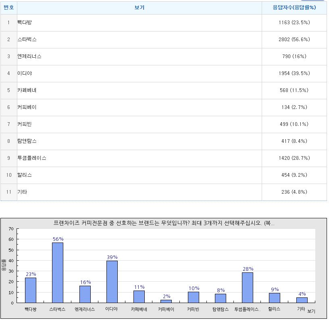This screenshot has height=320, width=329.
Task: Select the 카페베네 row label
Action: [27, 90]
